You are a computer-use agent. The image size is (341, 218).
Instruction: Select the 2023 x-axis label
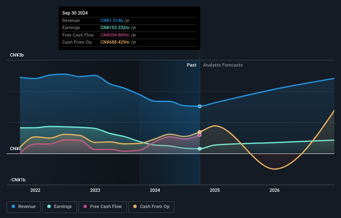(x=95, y=191)
